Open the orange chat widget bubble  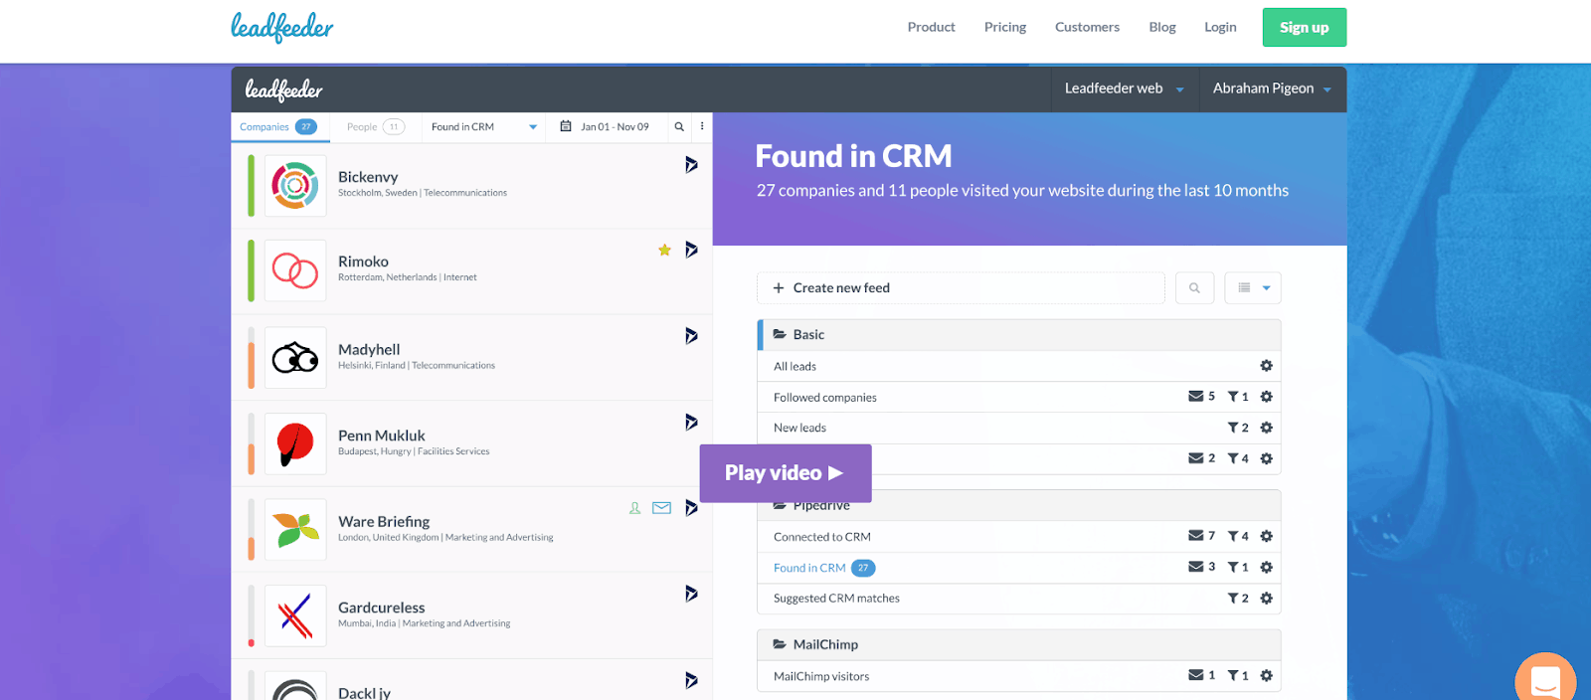point(1545,678)
